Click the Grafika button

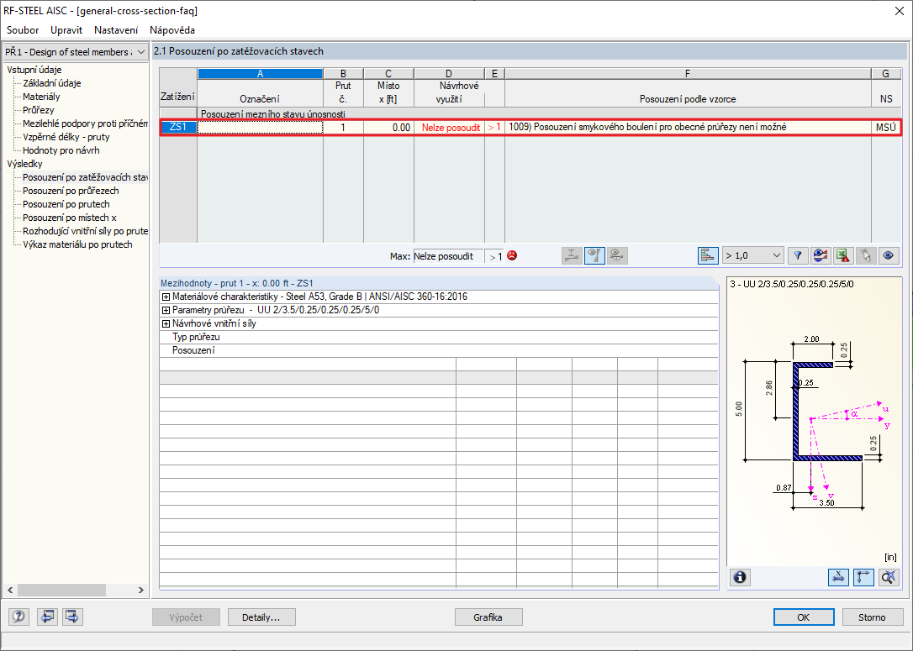point(488,617)
